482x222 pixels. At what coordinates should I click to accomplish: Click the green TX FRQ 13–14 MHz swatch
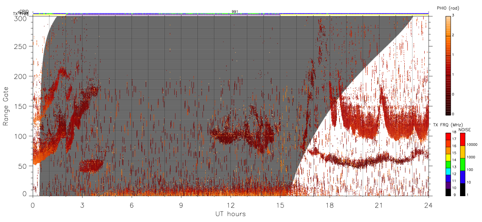(448, 164)
